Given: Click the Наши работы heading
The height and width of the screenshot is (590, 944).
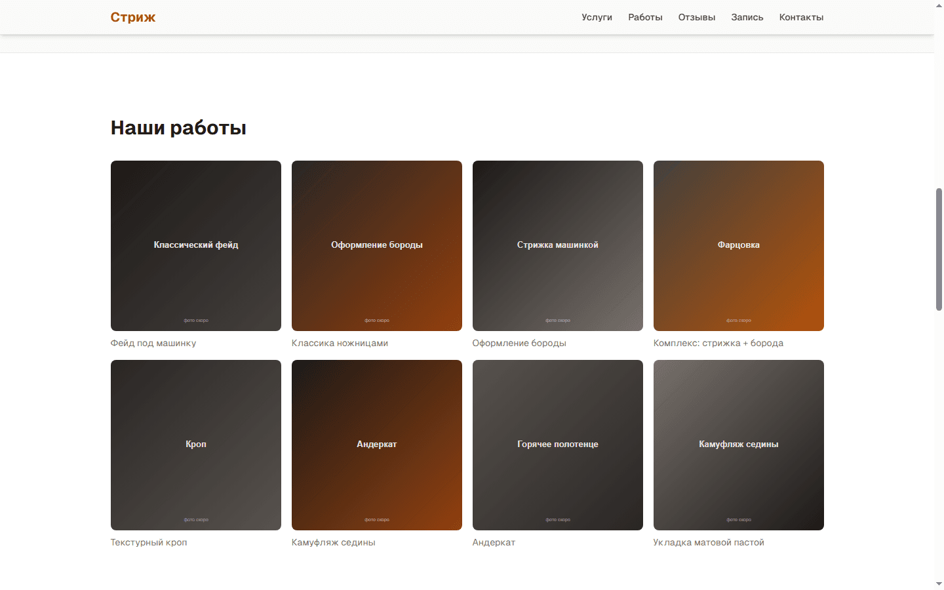Looking at the screenshot, I should click(178, 128).
